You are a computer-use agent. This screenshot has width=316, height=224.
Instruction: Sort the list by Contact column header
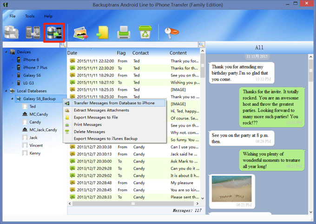140,53
